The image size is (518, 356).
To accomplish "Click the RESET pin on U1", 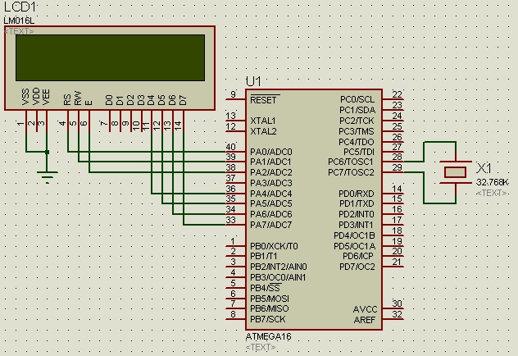I will (263, 99).
